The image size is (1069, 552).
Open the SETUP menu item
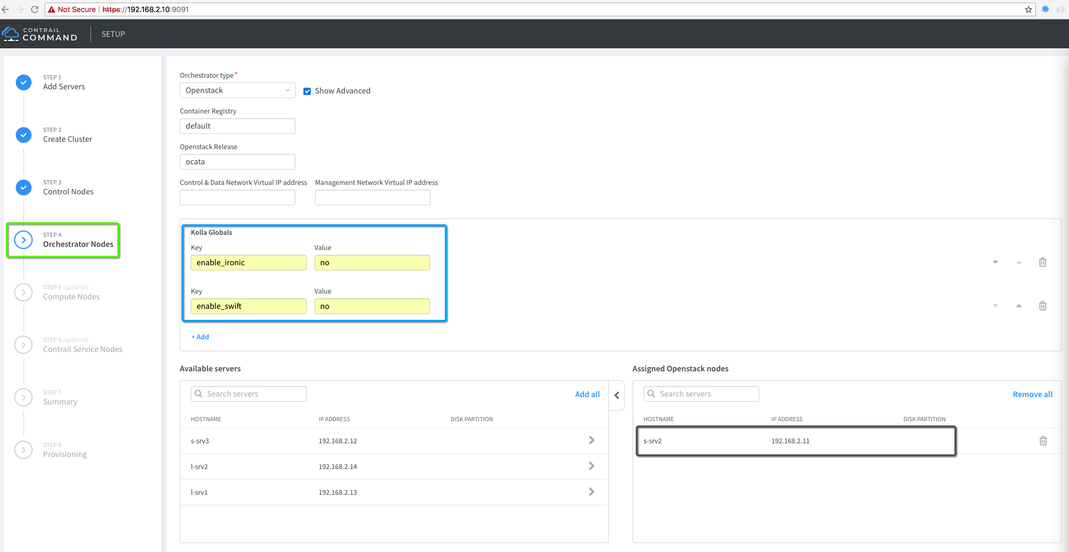pyautogui.click(x=113, y=34)
